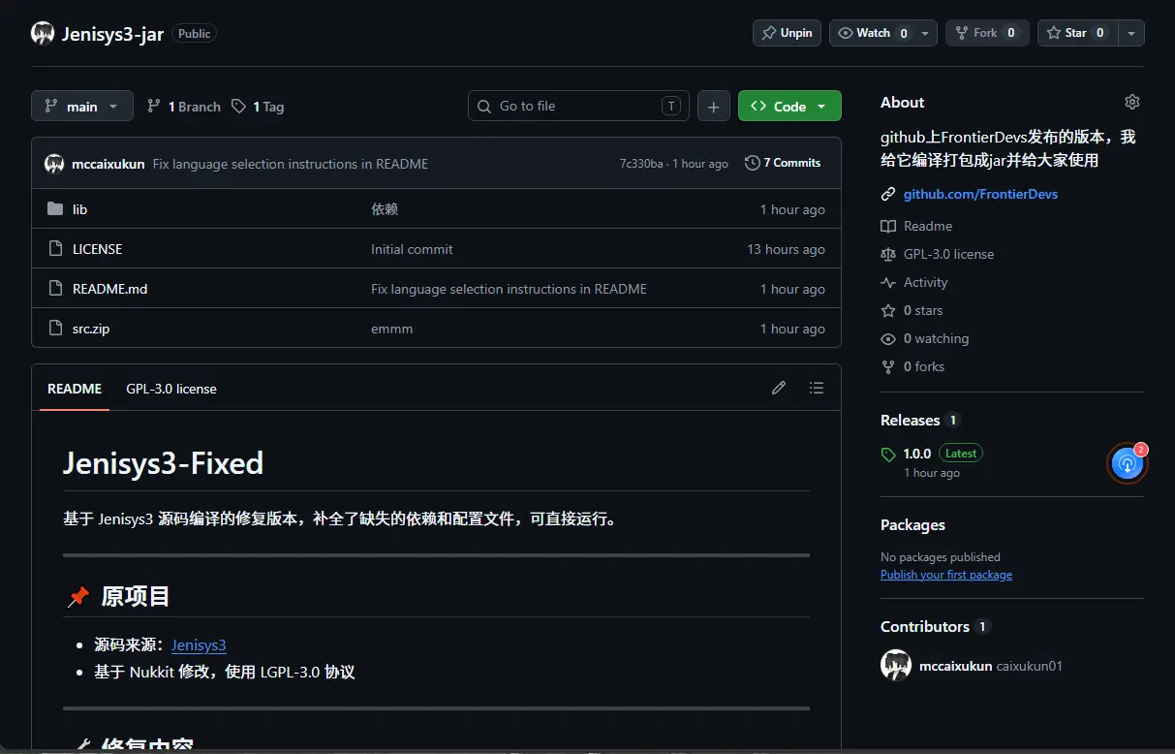
Task: Open commit hash 7c330ba
Action: (x=641, y=164)
